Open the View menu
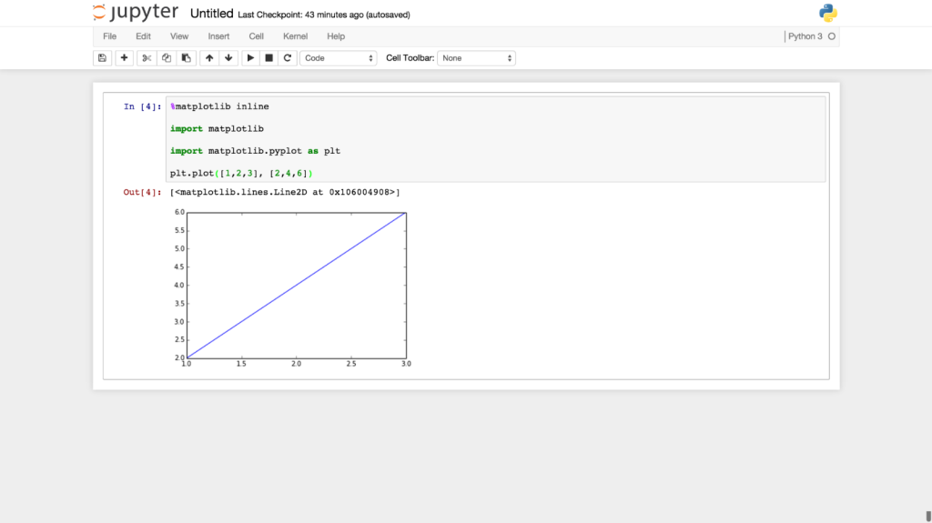Screen dimensions: 932x523 179,36
